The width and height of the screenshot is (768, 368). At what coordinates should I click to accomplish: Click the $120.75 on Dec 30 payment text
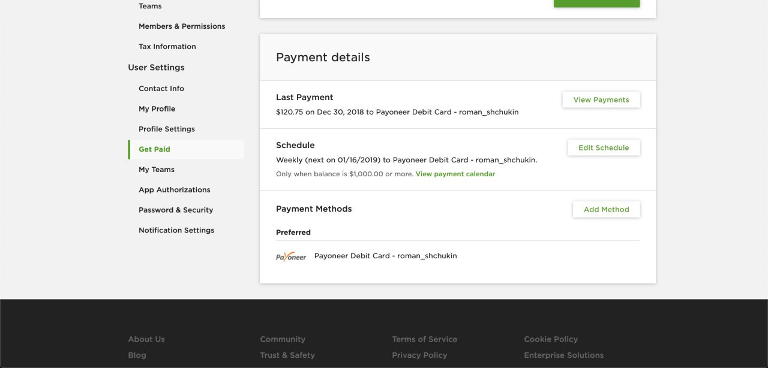(397, 112)
